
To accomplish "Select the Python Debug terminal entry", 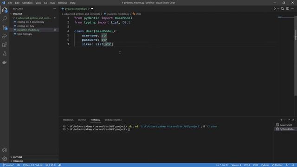I will [285, 129].
